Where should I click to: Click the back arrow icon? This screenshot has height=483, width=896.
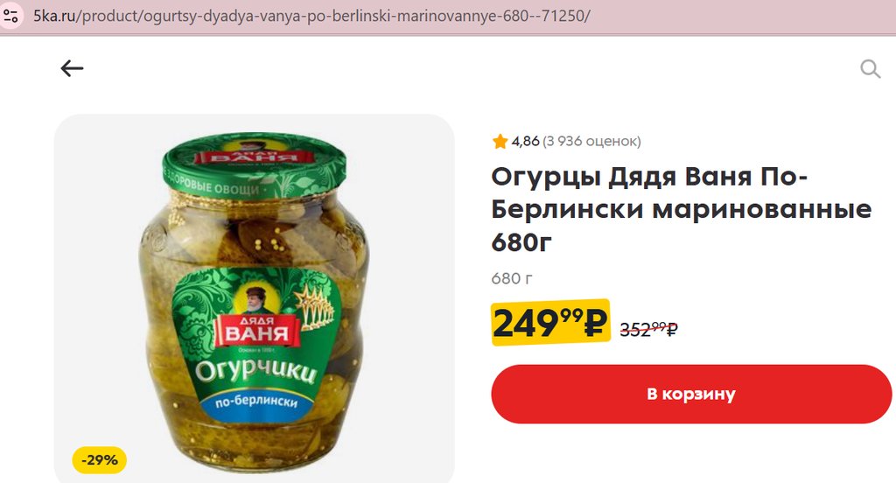(72, 68)
